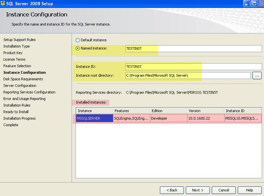Click Setup Support Rules step
The width and height of the screenshot is (264, 196).
pyautogui.click(x=19, y=40)
